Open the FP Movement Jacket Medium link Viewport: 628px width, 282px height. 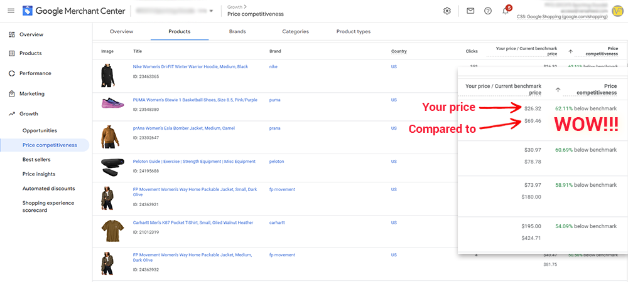pyautogui.click(x=192, y=257)
